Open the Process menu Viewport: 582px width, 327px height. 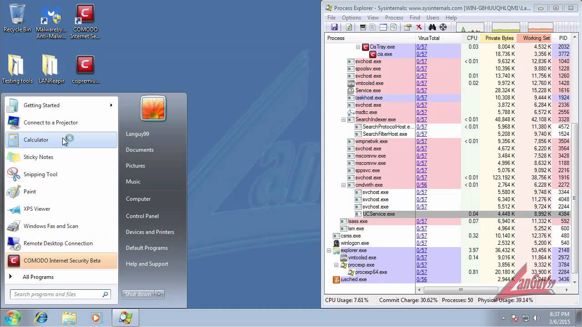point(394,18)
